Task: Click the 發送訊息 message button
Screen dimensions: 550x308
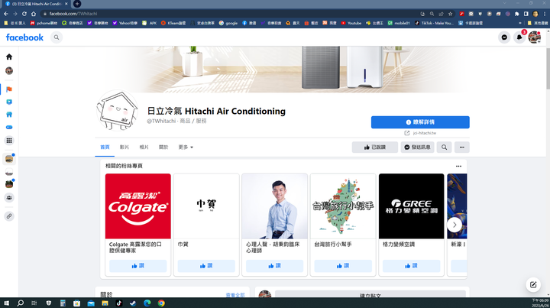Action: [x=417, y=148]
